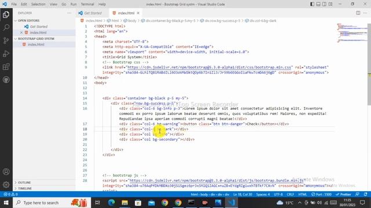This screenshot has width=371, height=208.
Task: Click the feedback icon in status bar
Action: pos(358,194)
